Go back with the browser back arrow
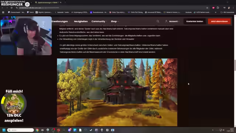The width and height of the screenshot is (236, 133). [3, 8]
